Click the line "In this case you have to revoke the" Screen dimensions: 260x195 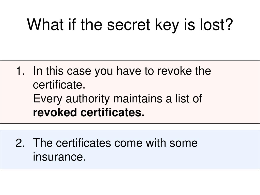122,71
